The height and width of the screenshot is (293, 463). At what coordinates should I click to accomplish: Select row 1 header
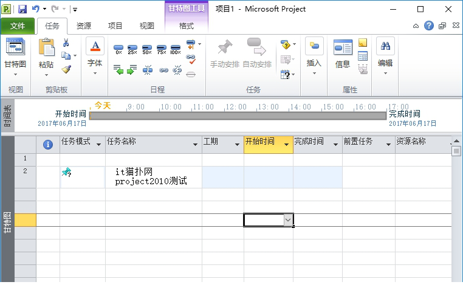(x=26, y=160)
